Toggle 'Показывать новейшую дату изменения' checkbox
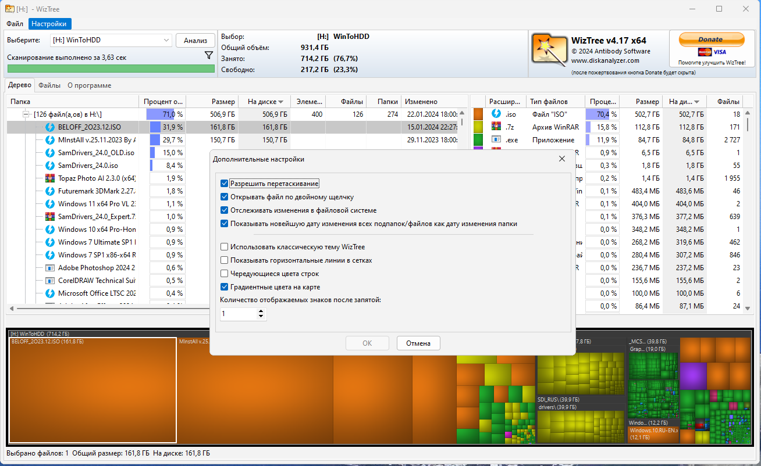The height and width of the screenshot is (466, 761). click(225, 224)
